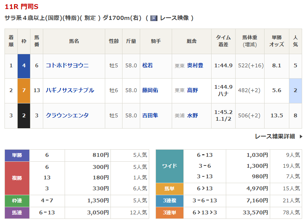307x223 pixels.
Task: Open jockey 吉田隼 page
Action: 150,115
